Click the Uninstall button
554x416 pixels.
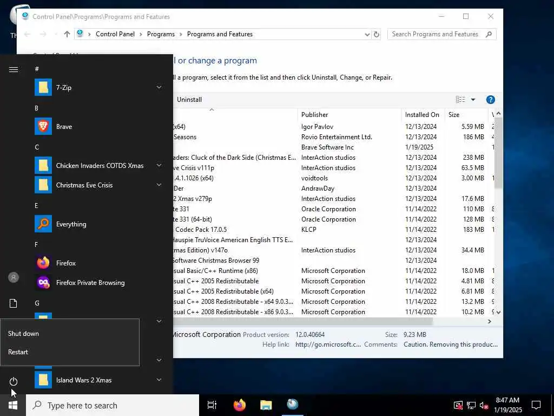(x=189, y=100)
